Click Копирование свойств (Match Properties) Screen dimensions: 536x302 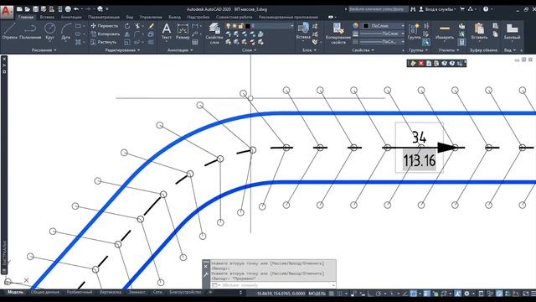pos(338,34)
